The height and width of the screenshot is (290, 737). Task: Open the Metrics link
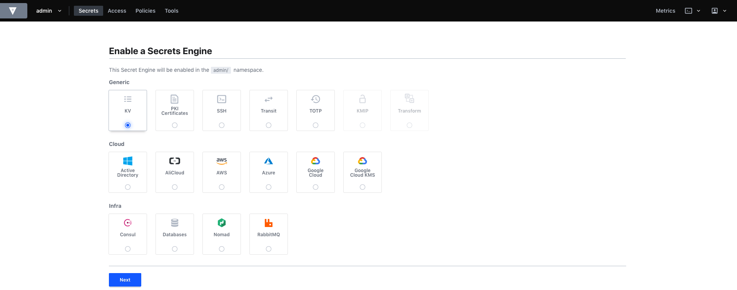pyautogui.click(x=665, y=11)
